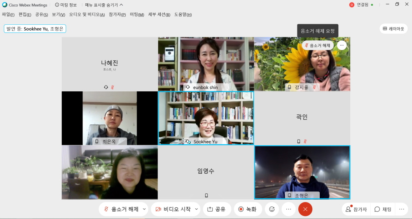Click the mic icon in 음소거 해제 toolbar button
Viewport: 412px width, 219px height.
pos(106,209)
